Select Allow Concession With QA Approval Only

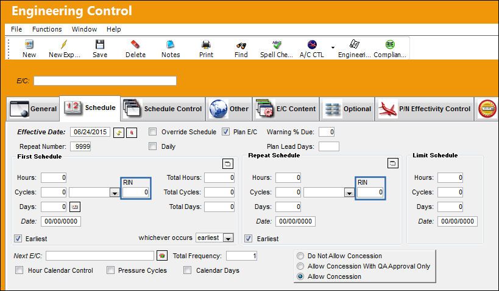300,266
